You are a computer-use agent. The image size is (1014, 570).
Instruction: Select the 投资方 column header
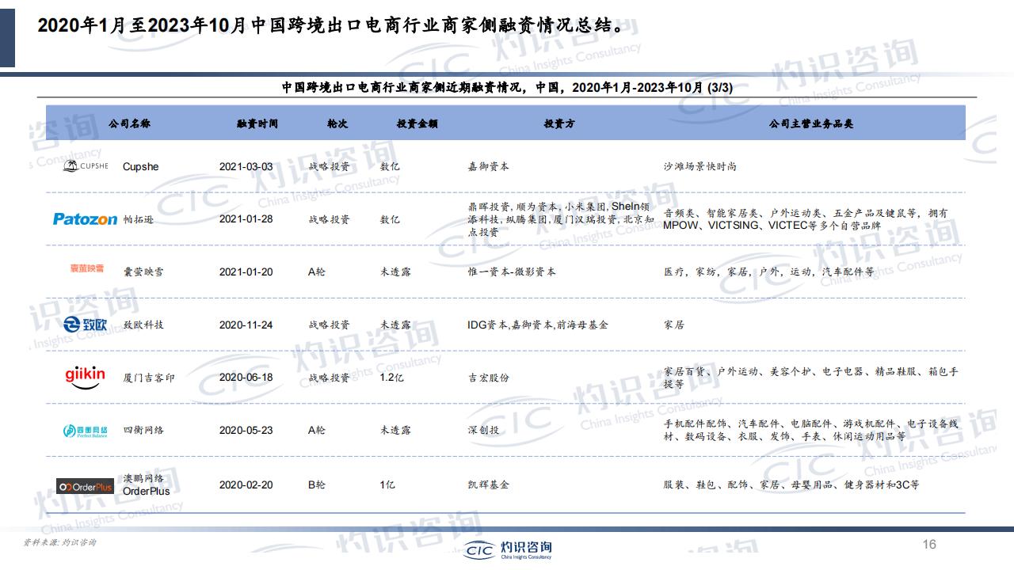559,124
